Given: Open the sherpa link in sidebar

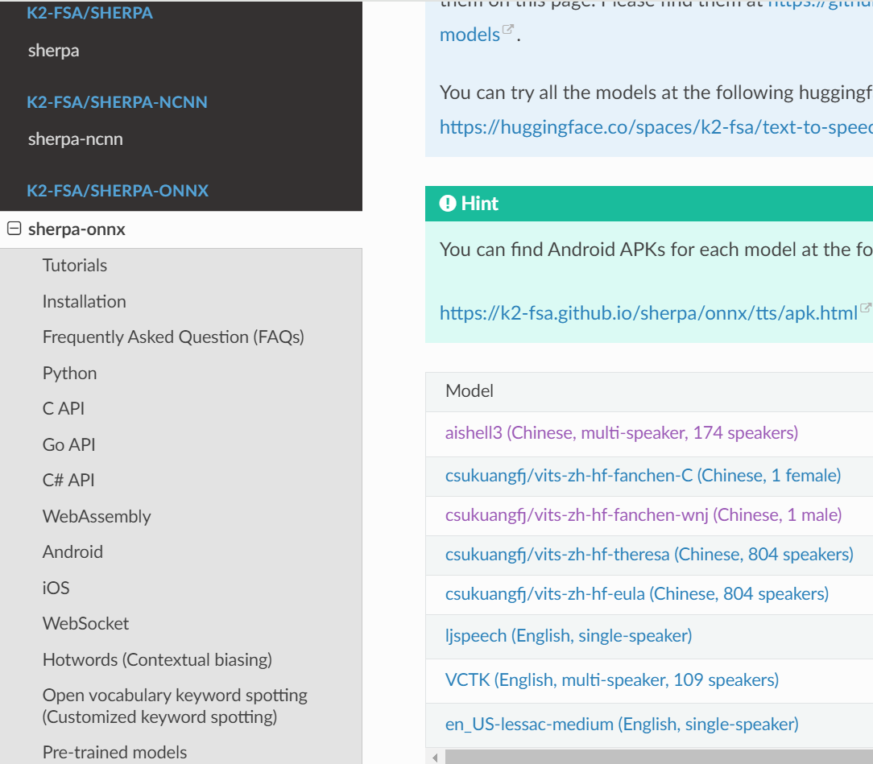Looking at the screenshot, I should pos(54,51).
